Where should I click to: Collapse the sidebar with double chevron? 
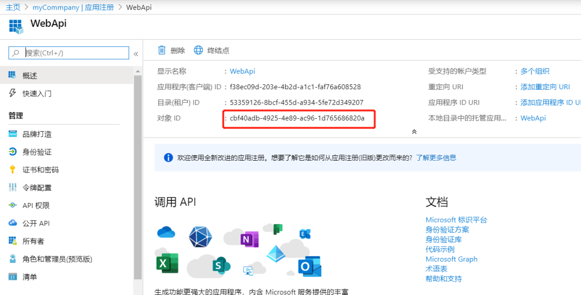[x=136, y=54]
